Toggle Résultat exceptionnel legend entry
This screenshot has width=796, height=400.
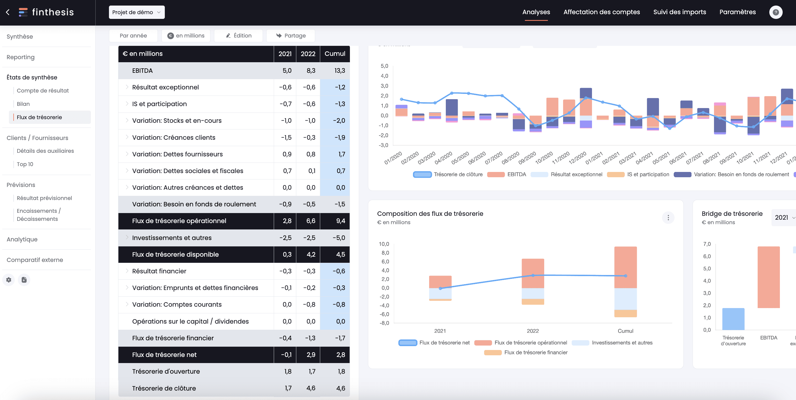point(566,174)
